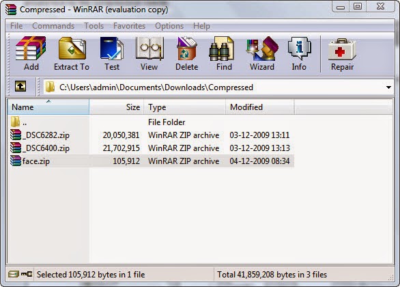Screen dimensions: 400x287
Task: Open the View file tool
Action: coord(149,49)
